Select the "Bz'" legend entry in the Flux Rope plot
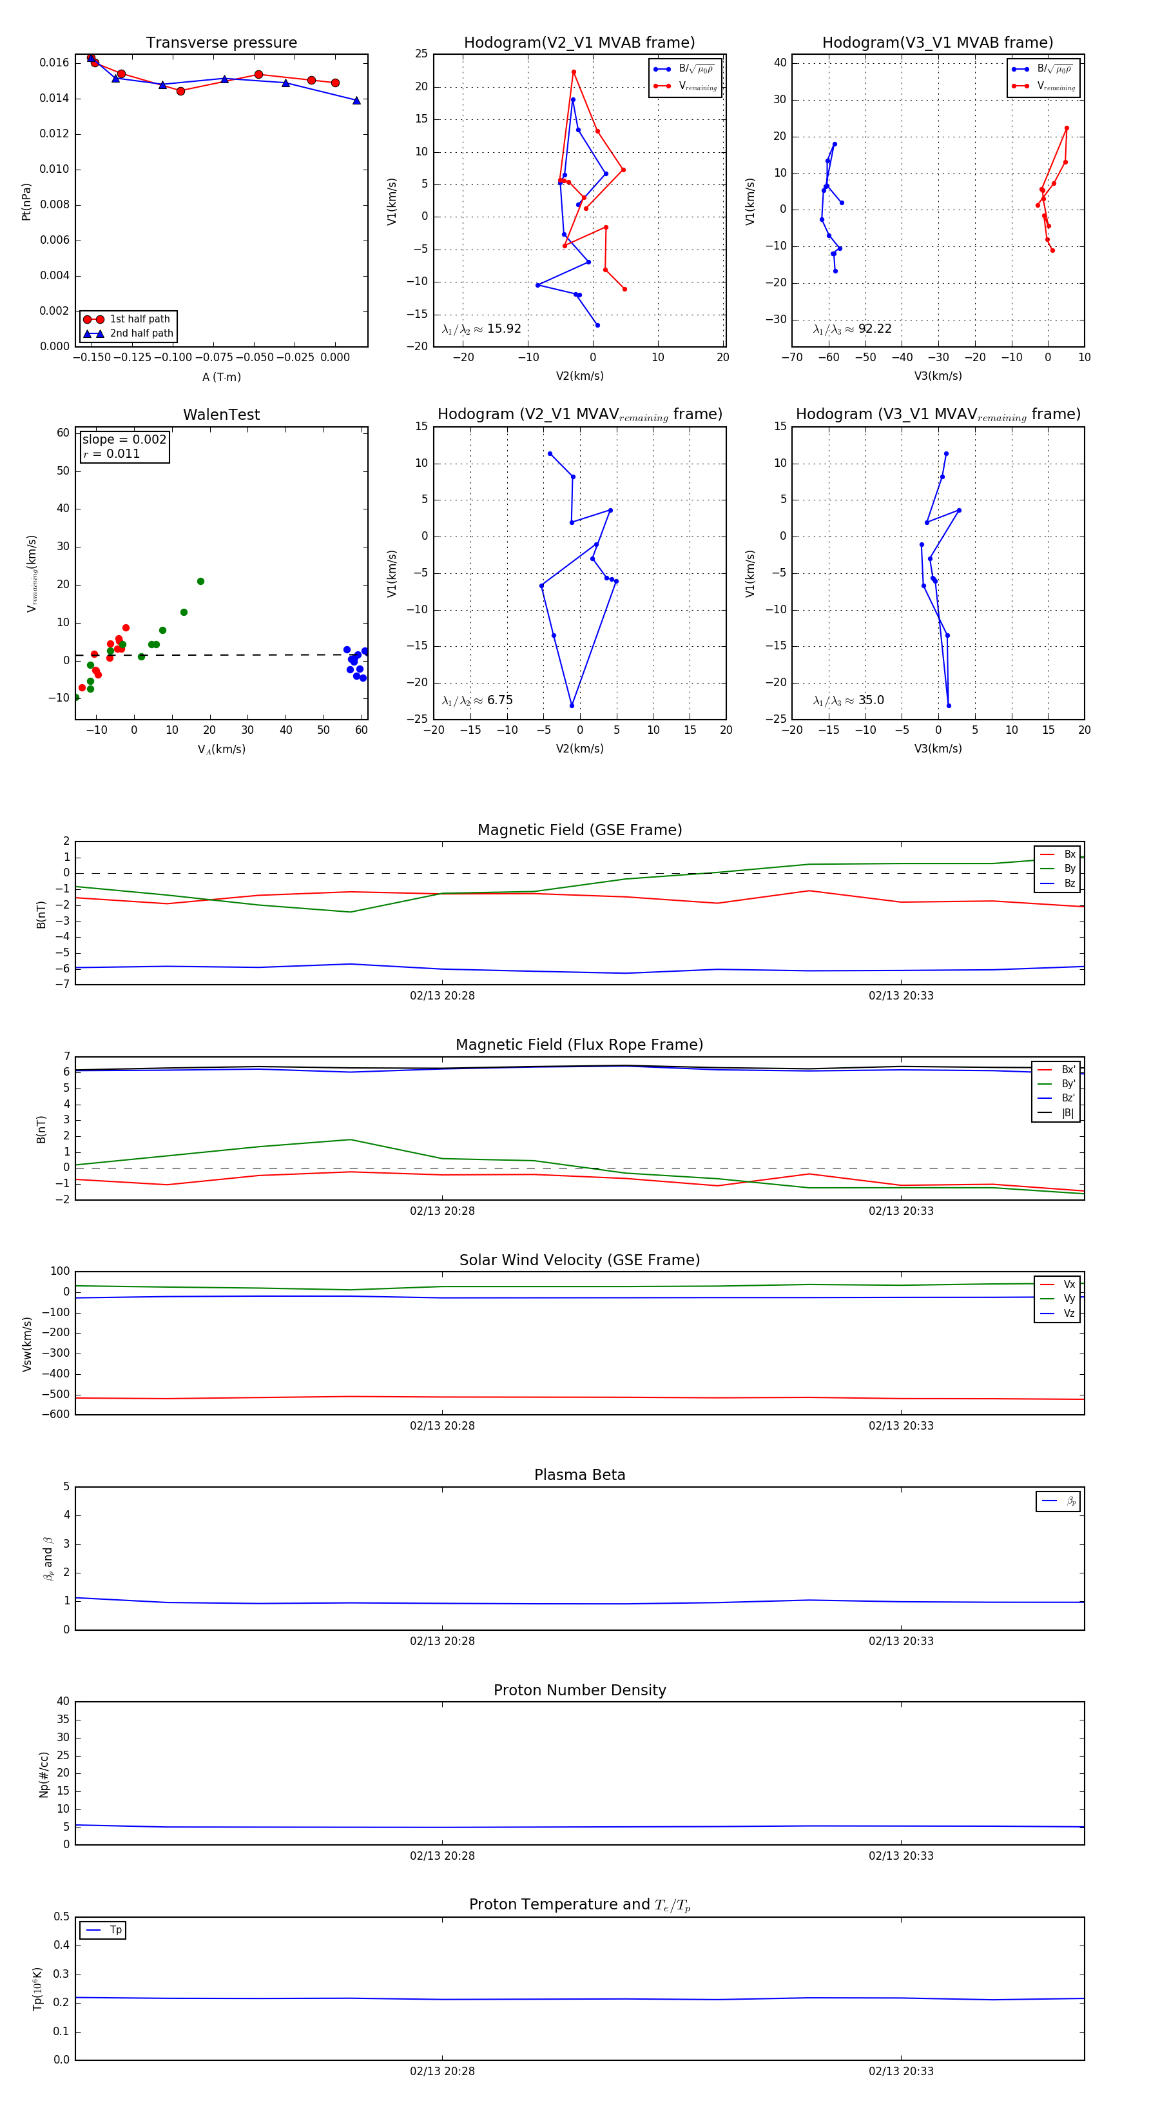The height and width of the screenshot is (2128, 1160). coord(1057,1098)
